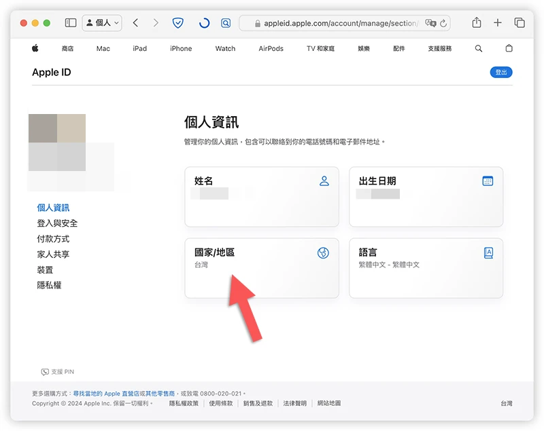Click the 登出 button

pyautogui.click(x=501, y=72)
